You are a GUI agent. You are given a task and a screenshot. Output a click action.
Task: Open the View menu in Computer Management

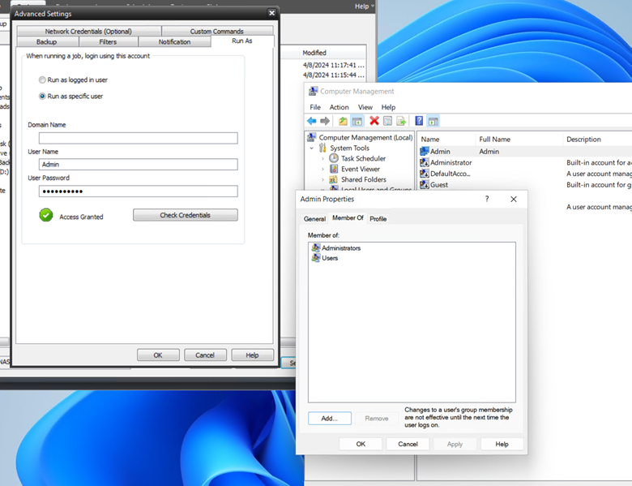(365, 107)
